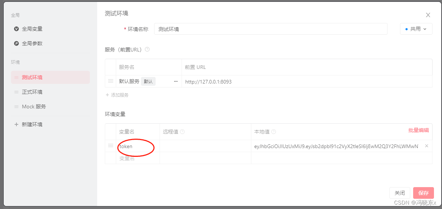Image resolution: width=442 pixels, height=209 pixels.
Task: Close the 测试环境 dialog with X
Action: (428, 15)
